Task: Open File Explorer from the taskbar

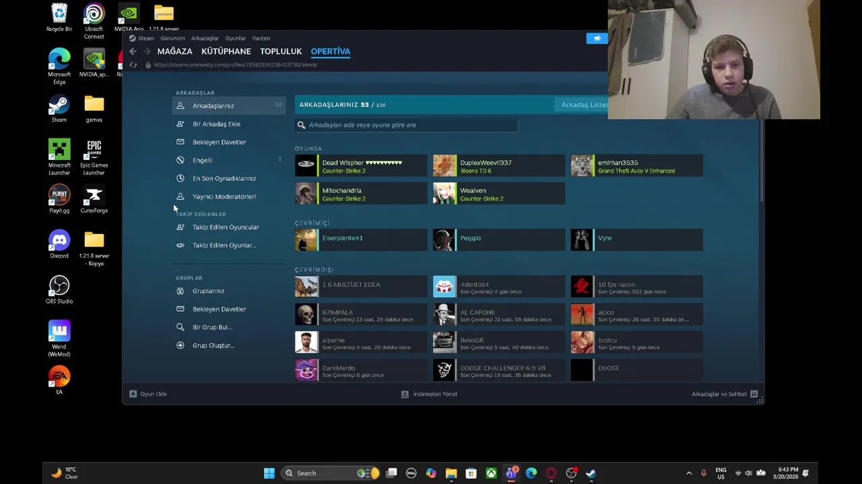Action: (x=451, y=473)
